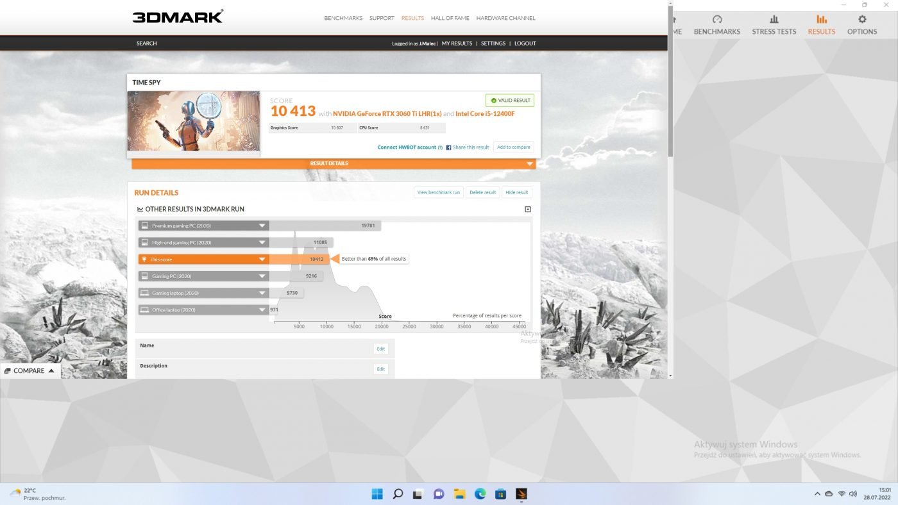
Task: Click LOGOUT link
Action: pos(525,44)
